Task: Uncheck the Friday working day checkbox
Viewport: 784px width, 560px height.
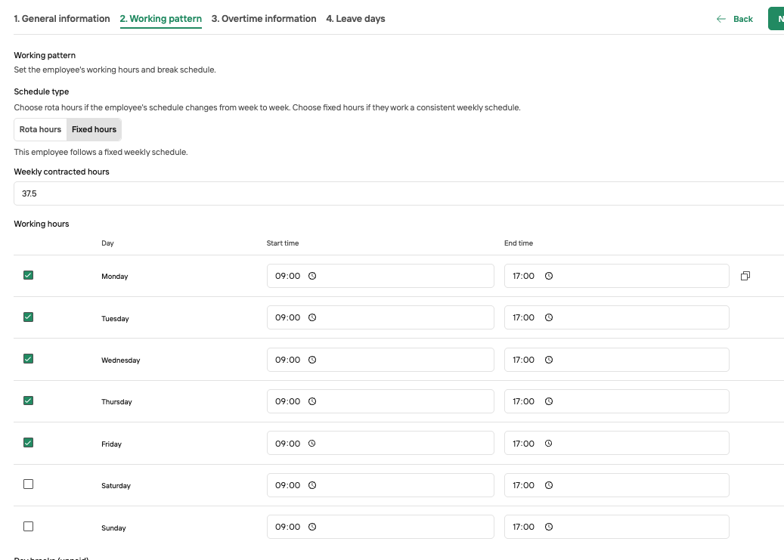Action: click(x=29, y=443)
